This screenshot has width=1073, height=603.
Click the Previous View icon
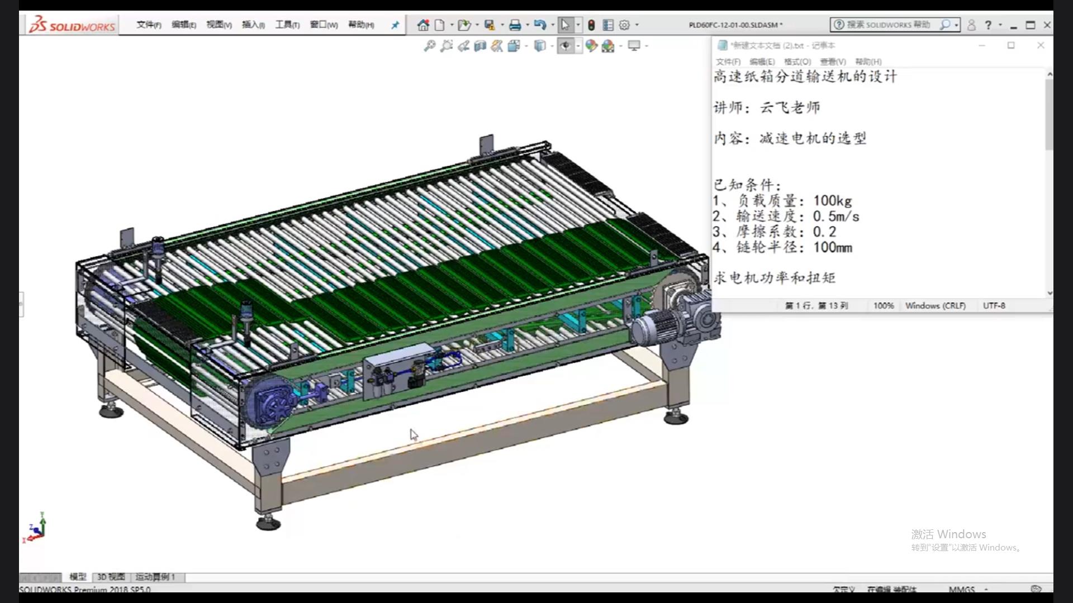[463, 46]
